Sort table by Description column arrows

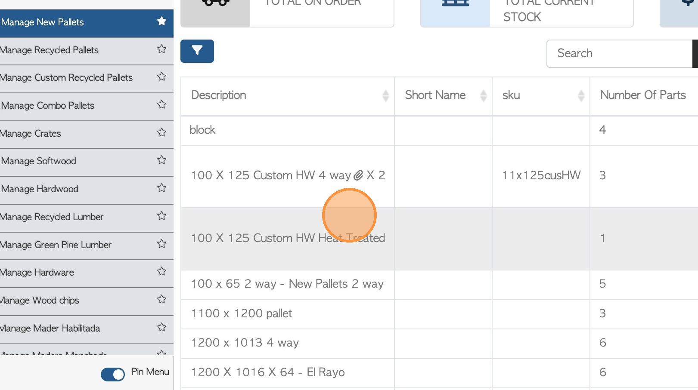pos(385,95)
